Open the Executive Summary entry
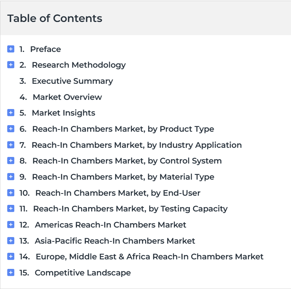 [x=72, y=81]
